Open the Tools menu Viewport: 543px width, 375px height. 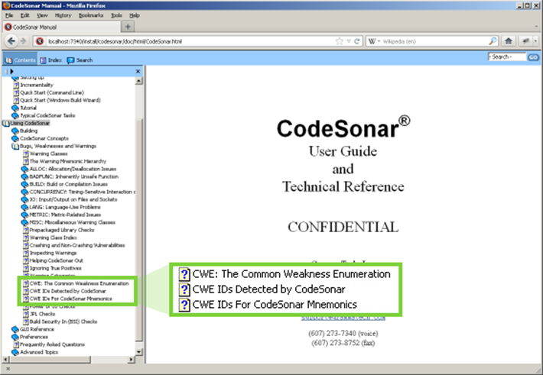click(116, 15)
